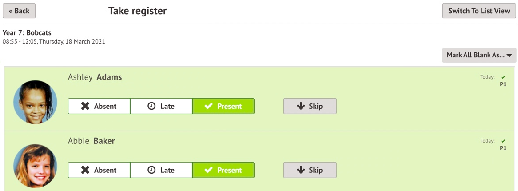Skip Ashley Adams in the register

310,106
